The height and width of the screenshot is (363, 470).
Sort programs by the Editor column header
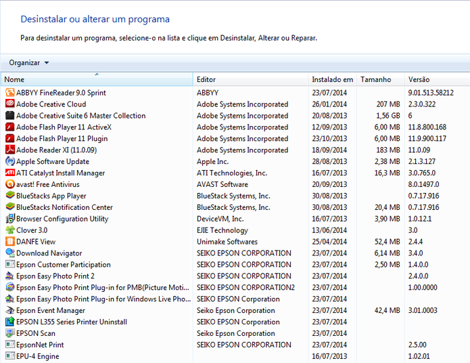click(251, 79)
